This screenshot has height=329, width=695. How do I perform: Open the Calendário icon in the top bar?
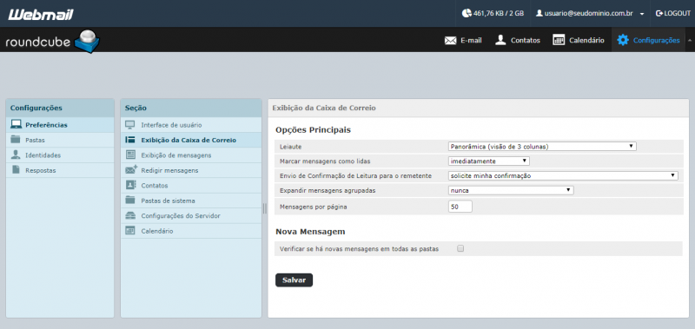point(559,40)
